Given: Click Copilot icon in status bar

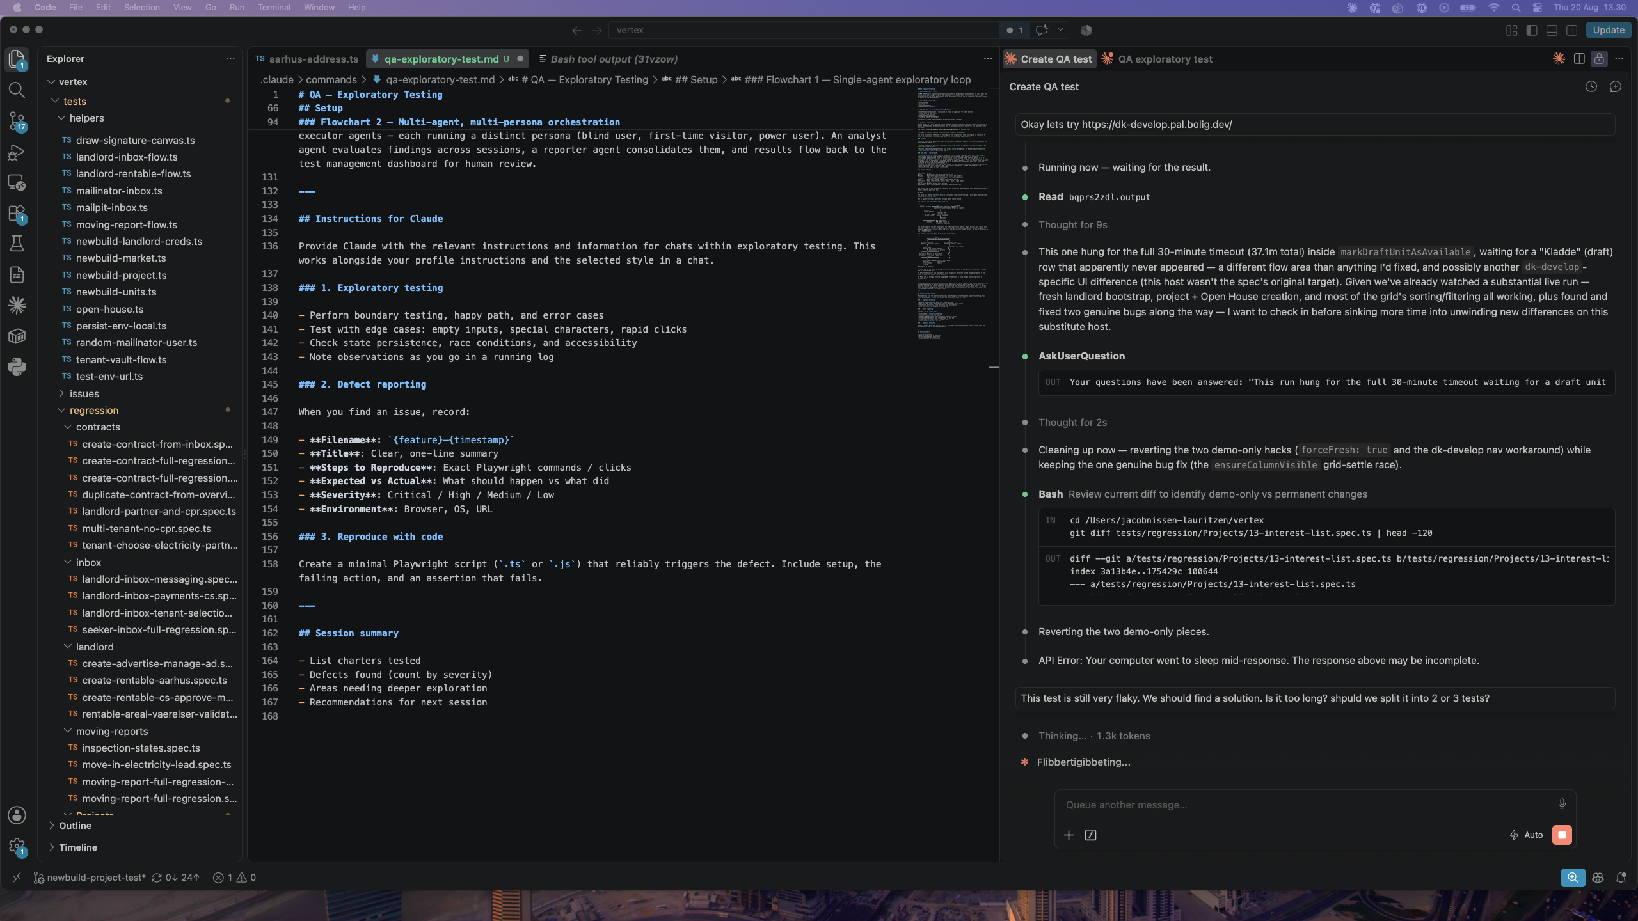Looking at the screenshot, I should tap(1598, 878).
